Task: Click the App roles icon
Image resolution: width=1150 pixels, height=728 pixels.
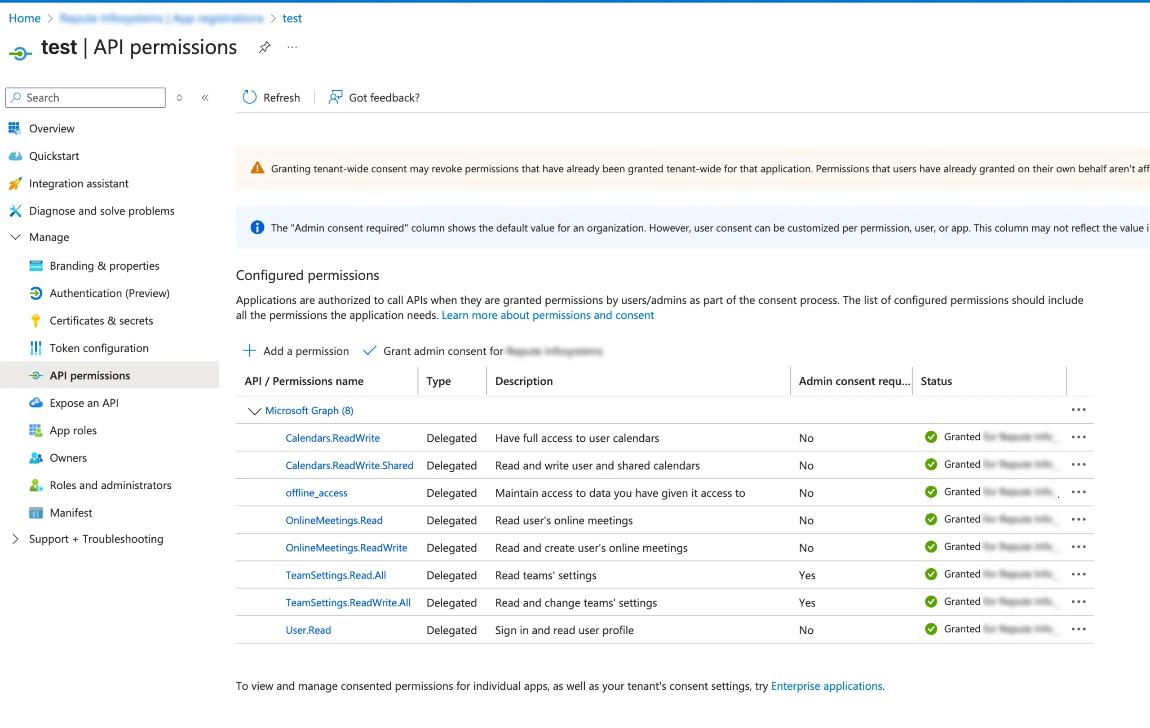Action: pyautogui.click(x=36, y=430)
